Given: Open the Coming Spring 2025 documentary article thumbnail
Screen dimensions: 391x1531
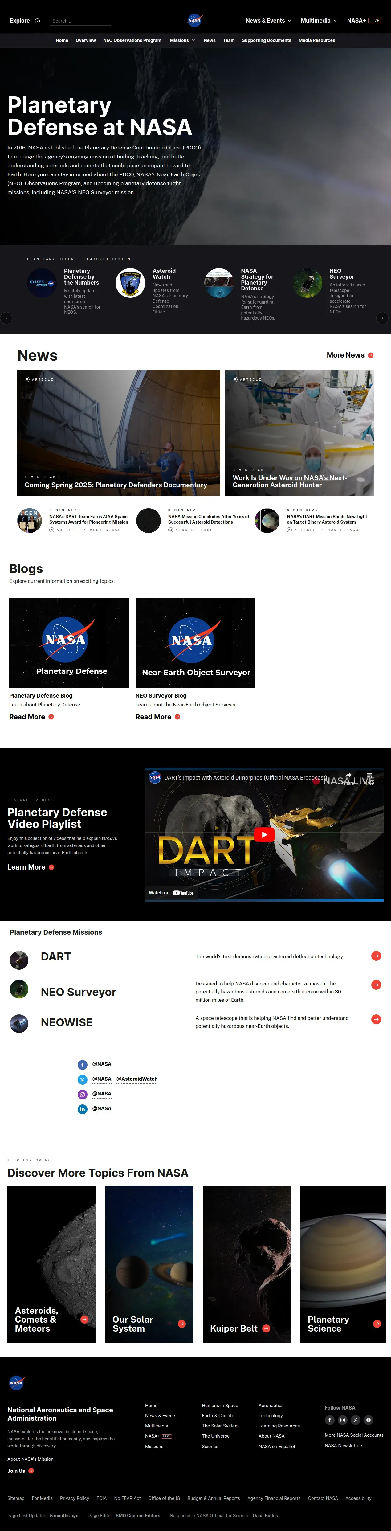Looking at the screenshot, I should tap(119, 433).
